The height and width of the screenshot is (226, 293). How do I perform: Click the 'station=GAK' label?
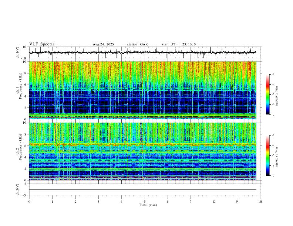137,44
